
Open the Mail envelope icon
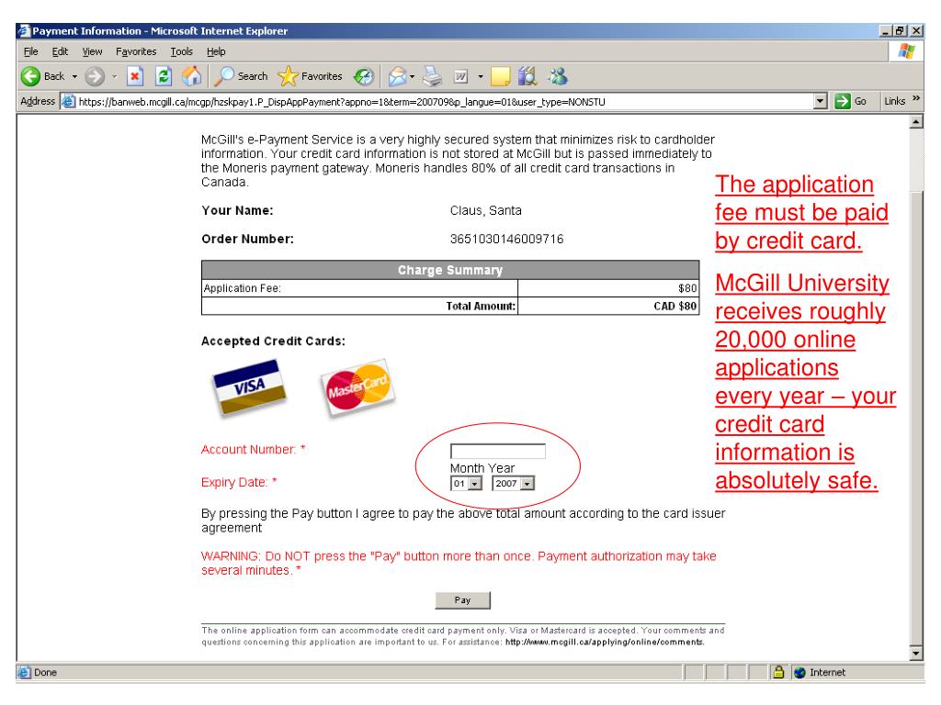pos(397,76)
